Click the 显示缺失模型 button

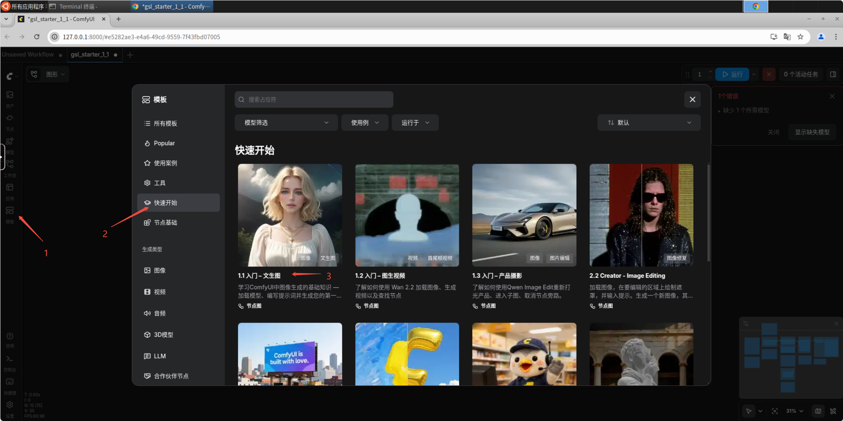(x=812, y=132)
